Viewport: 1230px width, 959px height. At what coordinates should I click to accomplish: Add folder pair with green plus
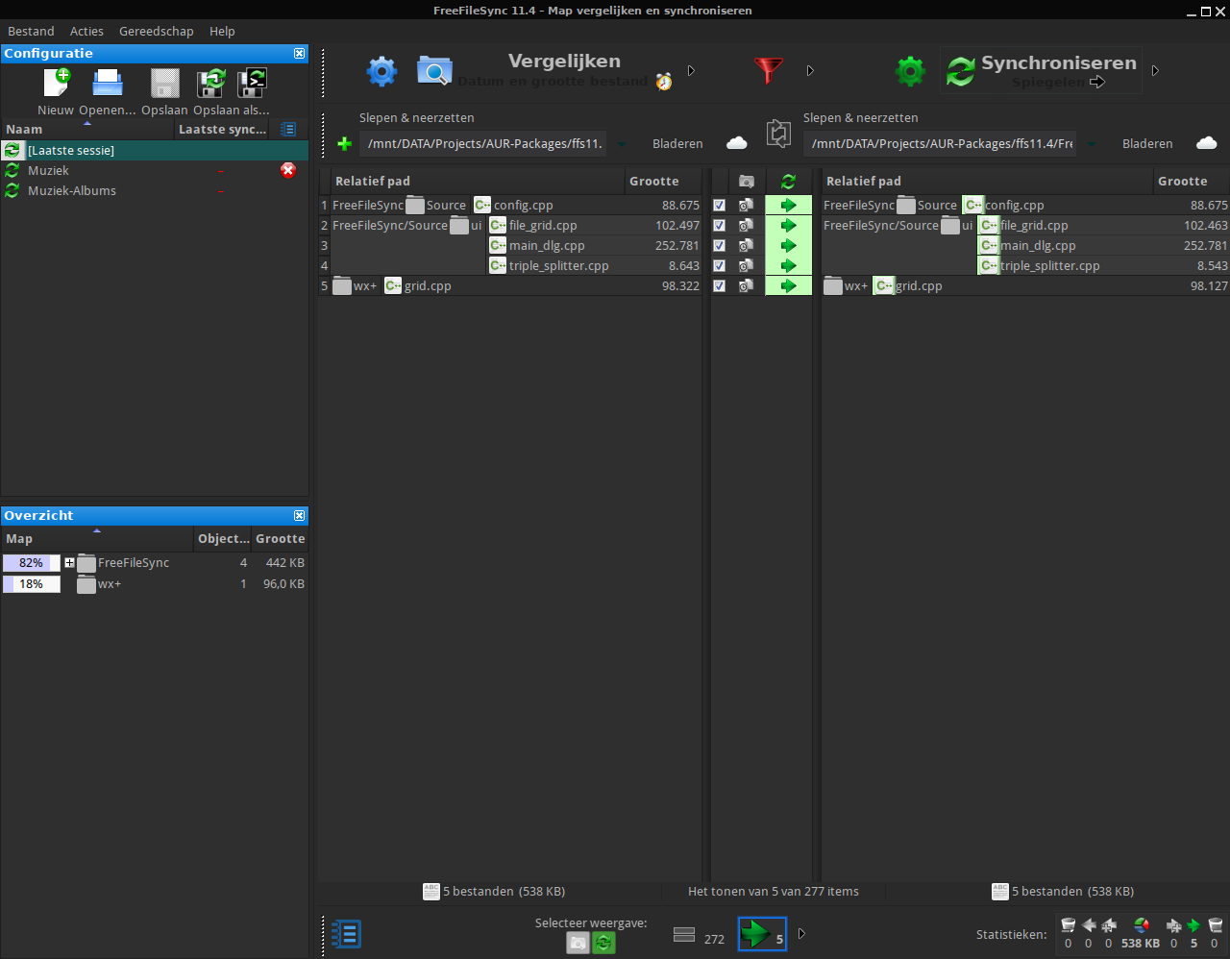click(x=345, y=144)
